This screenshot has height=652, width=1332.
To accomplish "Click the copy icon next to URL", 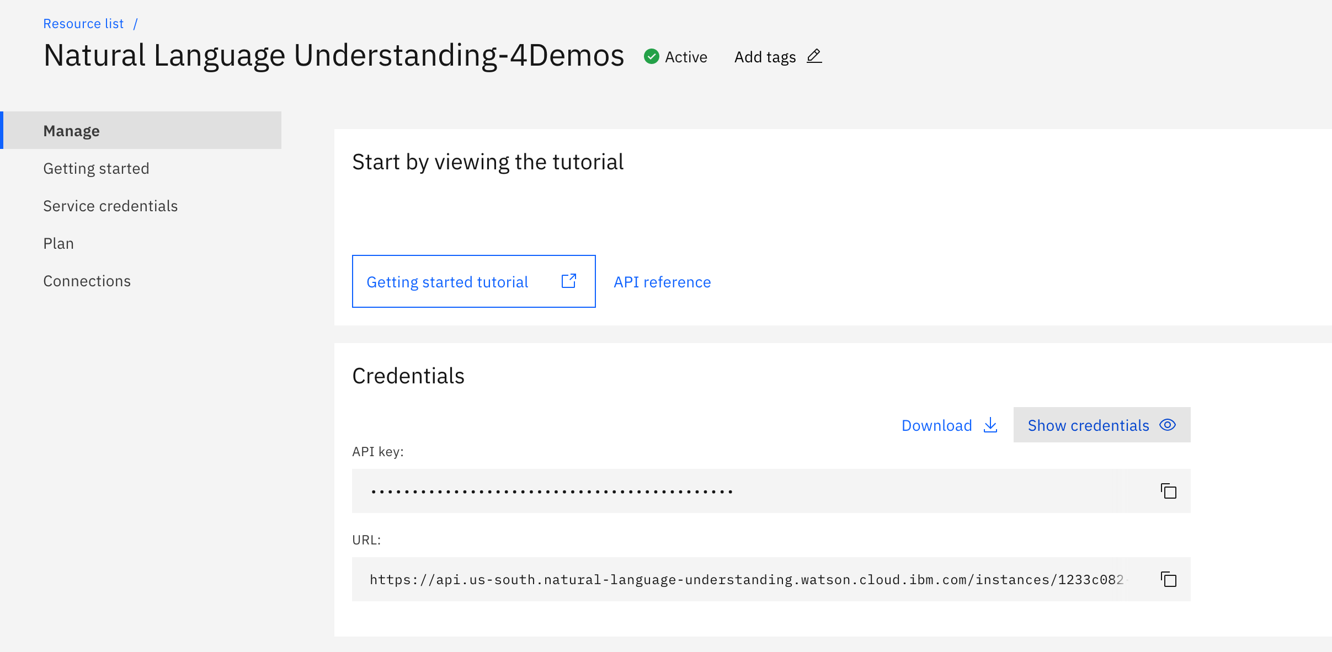I will (1168, 579).
